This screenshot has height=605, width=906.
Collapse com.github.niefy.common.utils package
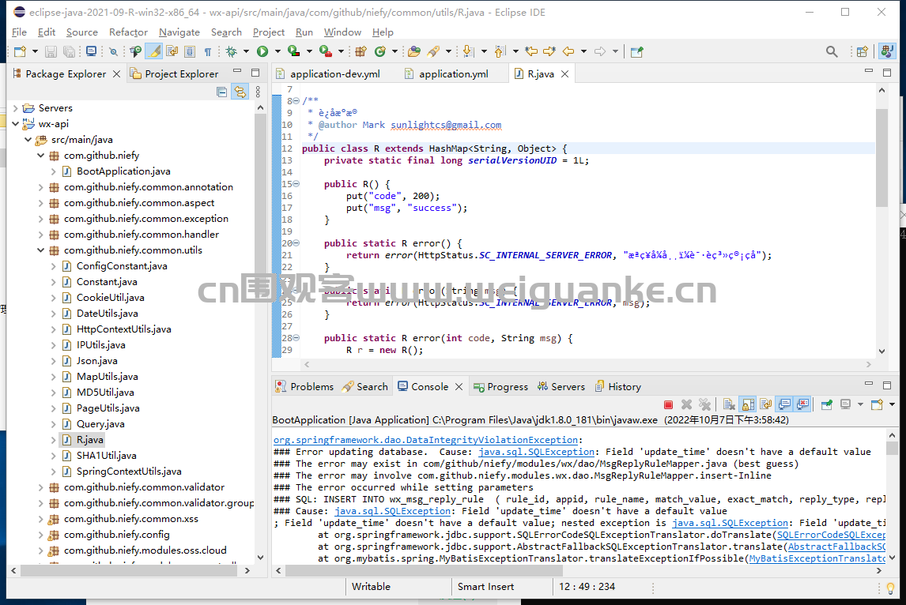point(40,250)
